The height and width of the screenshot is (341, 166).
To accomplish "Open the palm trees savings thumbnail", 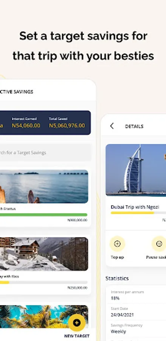I will click(44, 316).
